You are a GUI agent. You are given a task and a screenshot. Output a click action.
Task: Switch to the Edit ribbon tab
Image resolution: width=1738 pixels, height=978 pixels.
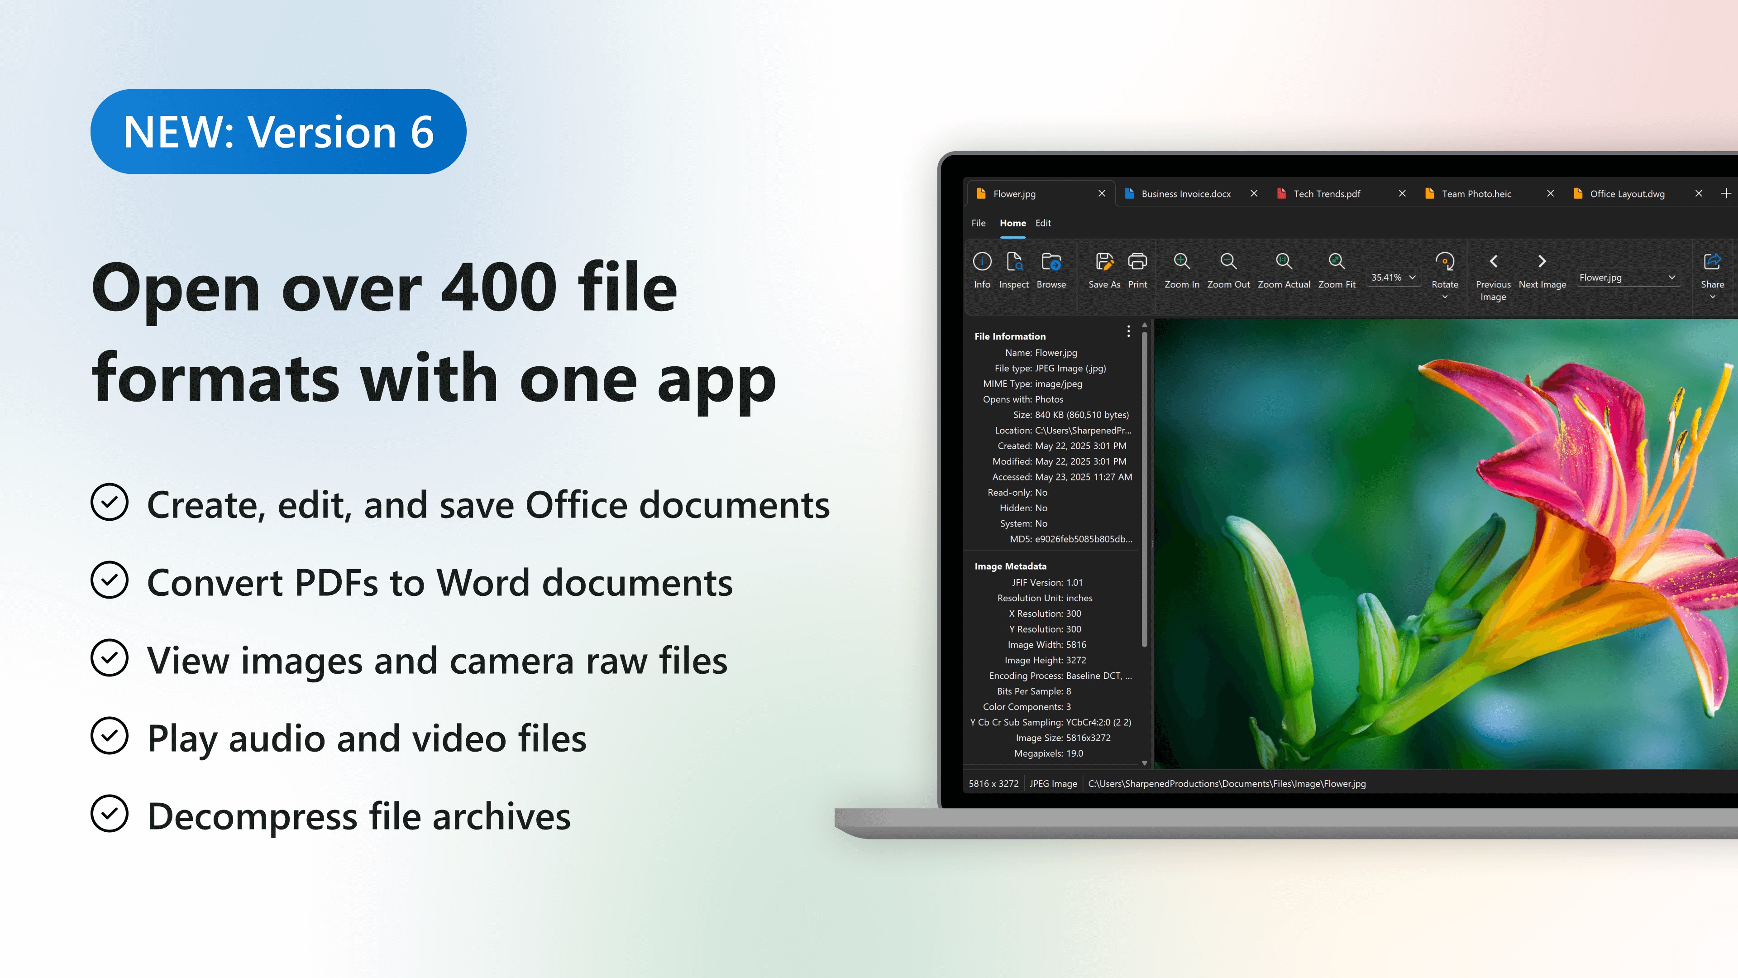pos(1042,223)
